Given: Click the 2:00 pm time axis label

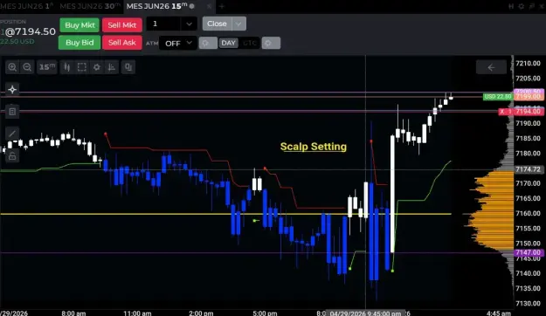Looking at the screenshot, I should click(201, 313).
